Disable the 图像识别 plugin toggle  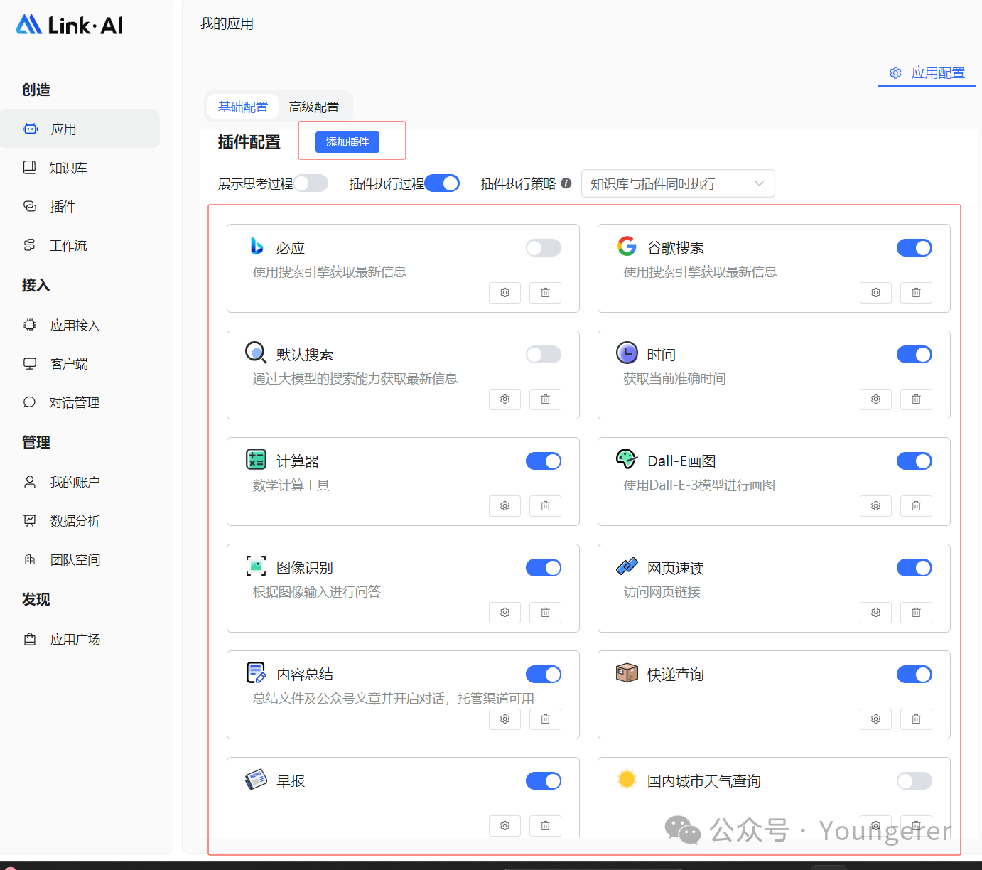tap(543, 568)
